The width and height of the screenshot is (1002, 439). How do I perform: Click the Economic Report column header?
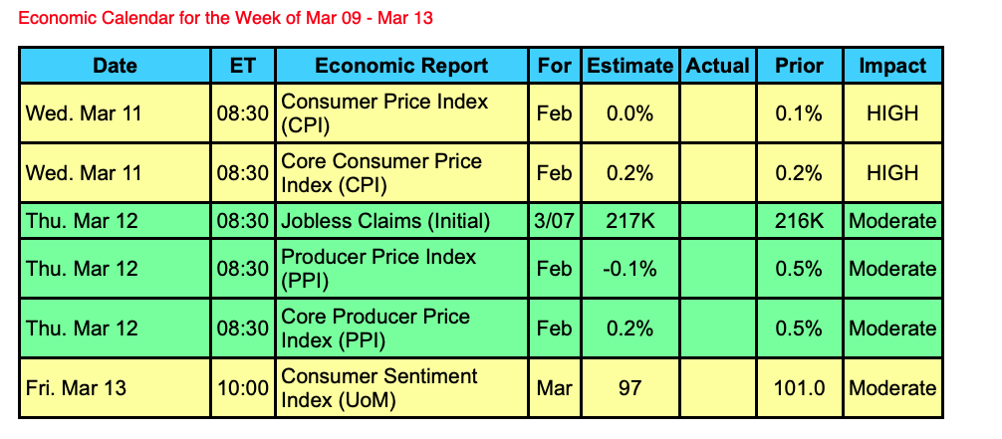click(x=401, y=66)
